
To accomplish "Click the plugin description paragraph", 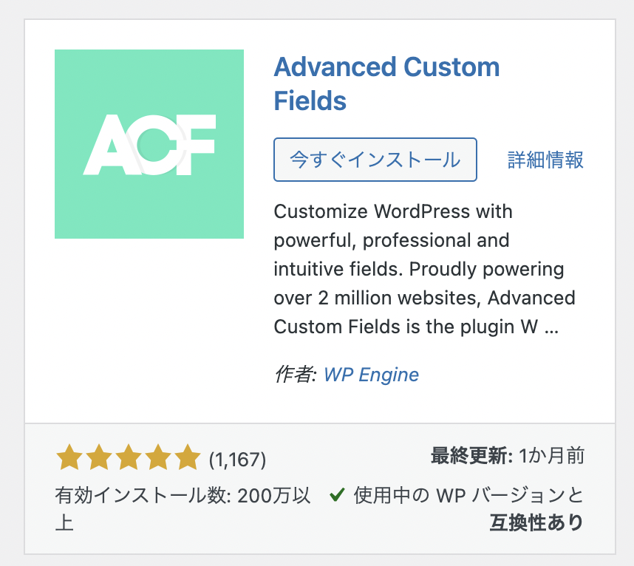I will pos(425,269).
